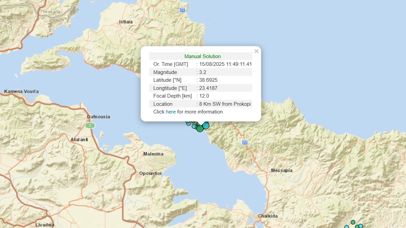Click the route 77 shield near Istiaia
Screen dimensions: 406x228
coord(182,10)
